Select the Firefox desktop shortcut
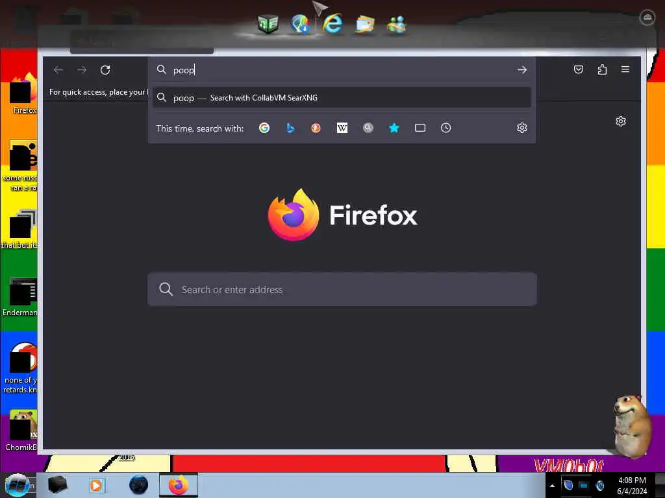Image resolution: width=665 pixels, height=498 pixels. [x=23, y=93]
